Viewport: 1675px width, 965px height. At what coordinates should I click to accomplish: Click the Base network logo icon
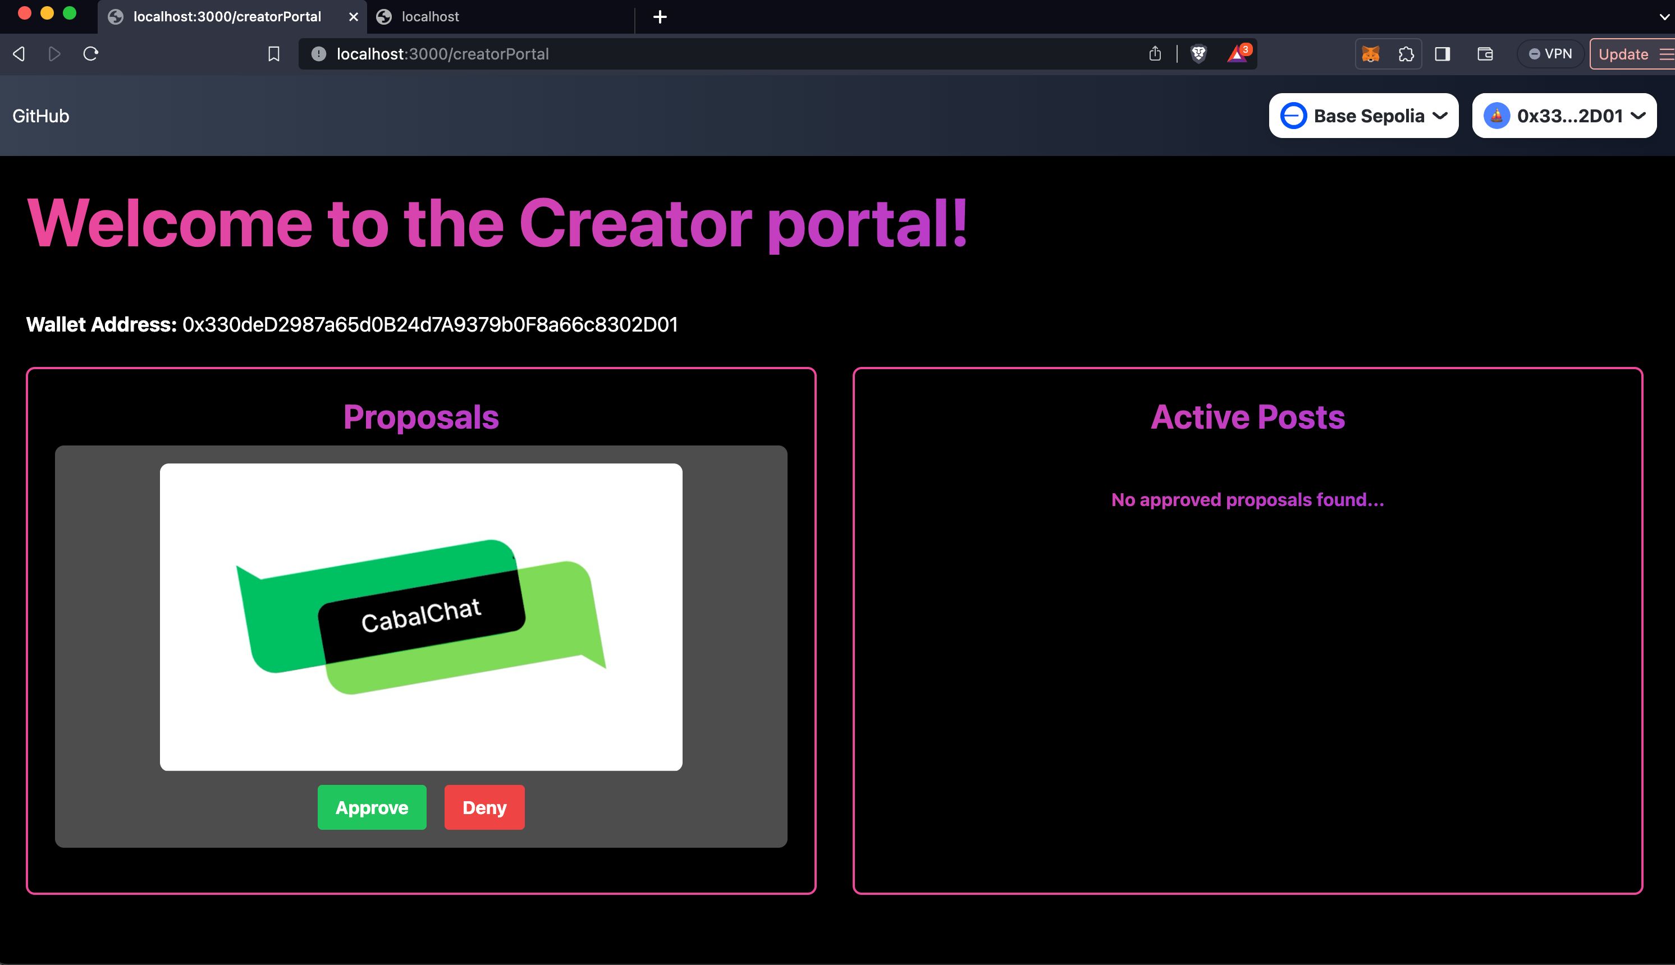coord(1293,116)
